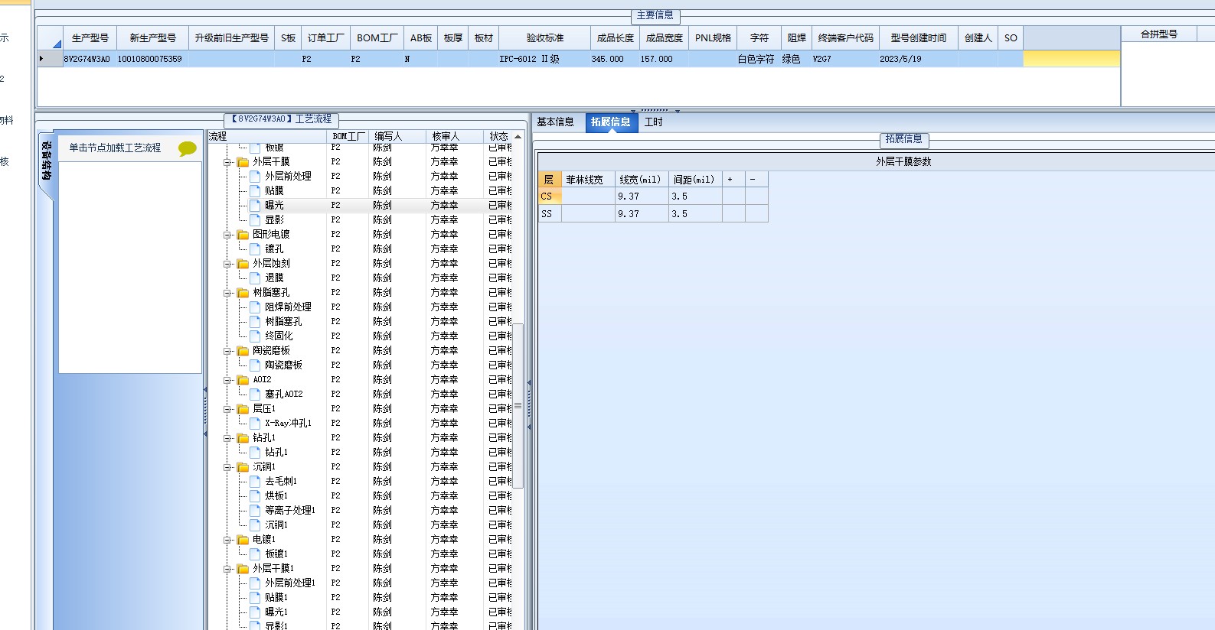Collapse the 陶瓷磨板 folder node
The width and height of the screenshot is (1215, 630).
coord(227,351)
